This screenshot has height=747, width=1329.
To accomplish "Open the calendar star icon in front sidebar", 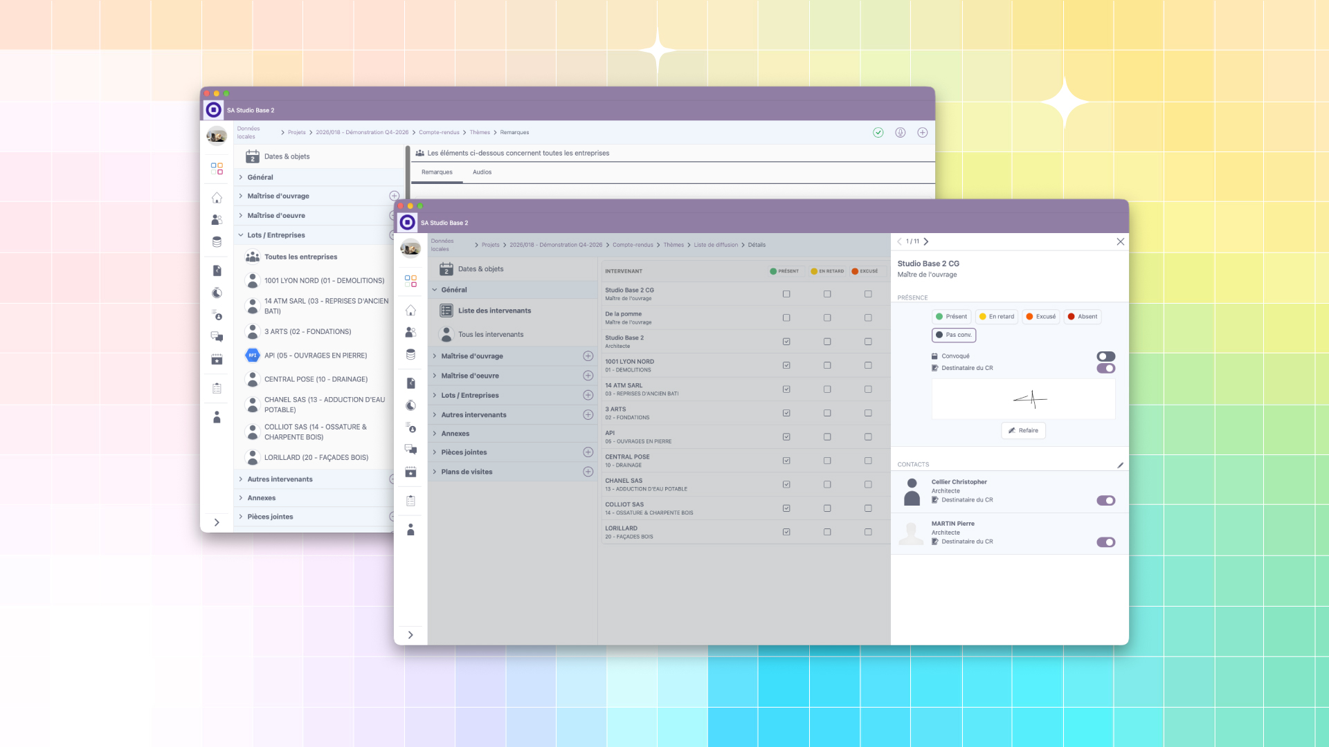I will click(x=410, y=472).
